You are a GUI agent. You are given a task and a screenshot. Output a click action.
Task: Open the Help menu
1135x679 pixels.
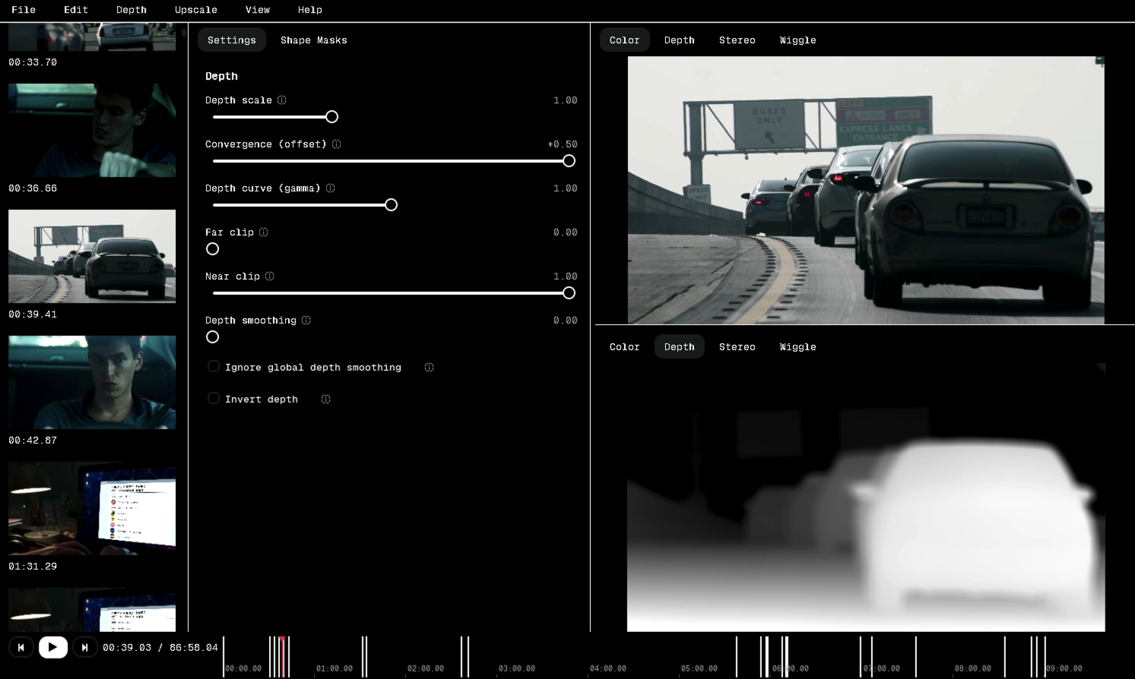pos(310,10)
